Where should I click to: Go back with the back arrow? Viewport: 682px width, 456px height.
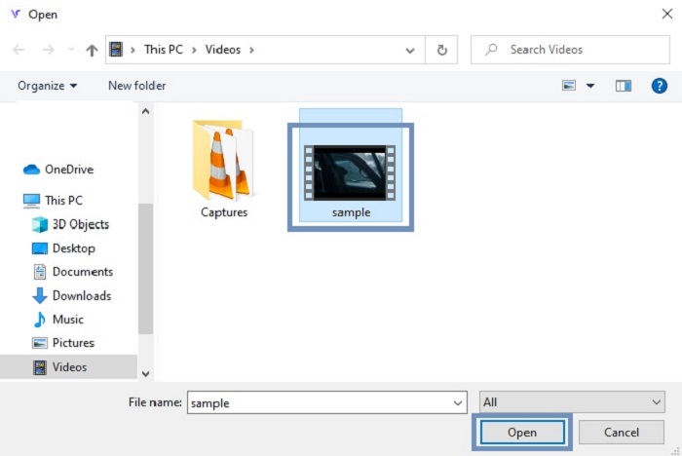coord(19,50)
